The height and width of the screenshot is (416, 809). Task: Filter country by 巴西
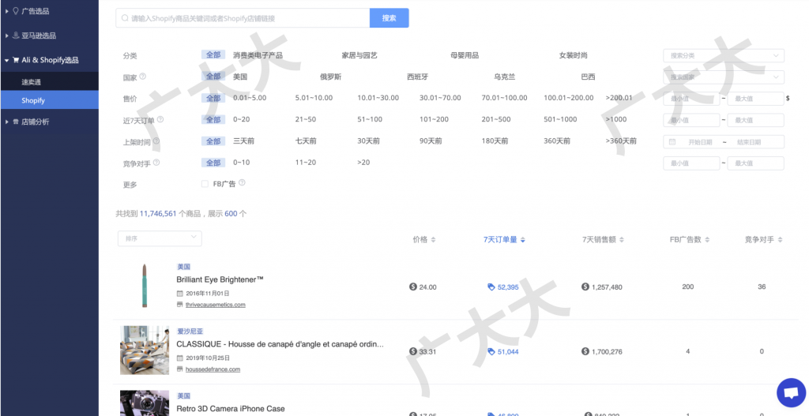click(x=588, y=77)
